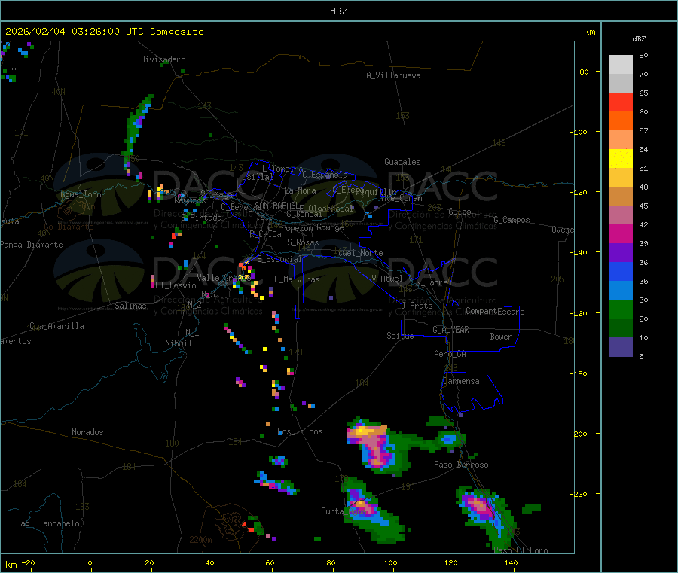Viewport: 678px width, 573px height.
Task: Click the 'A_Villanueva' map label
Action: 393,75
